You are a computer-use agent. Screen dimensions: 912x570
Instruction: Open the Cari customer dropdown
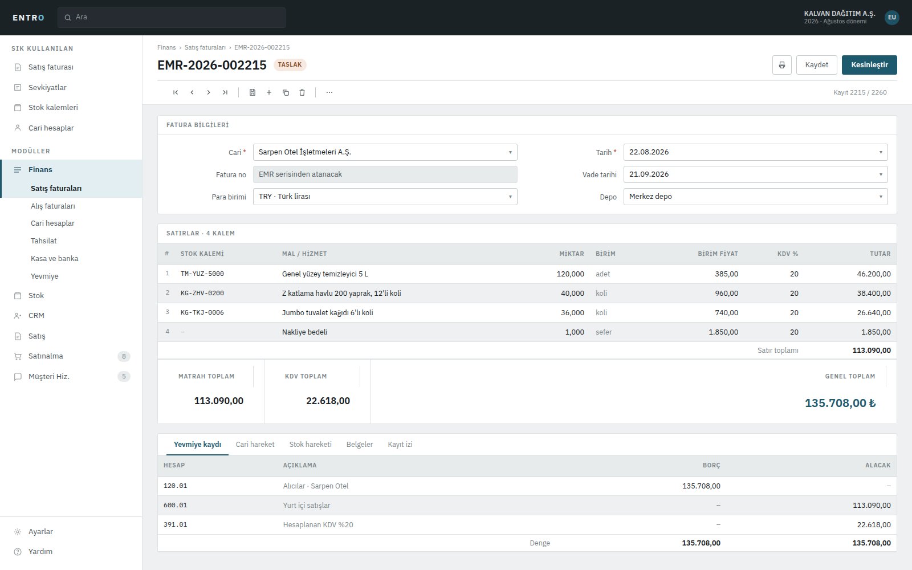pyautogui.click(x=385, y=152)
